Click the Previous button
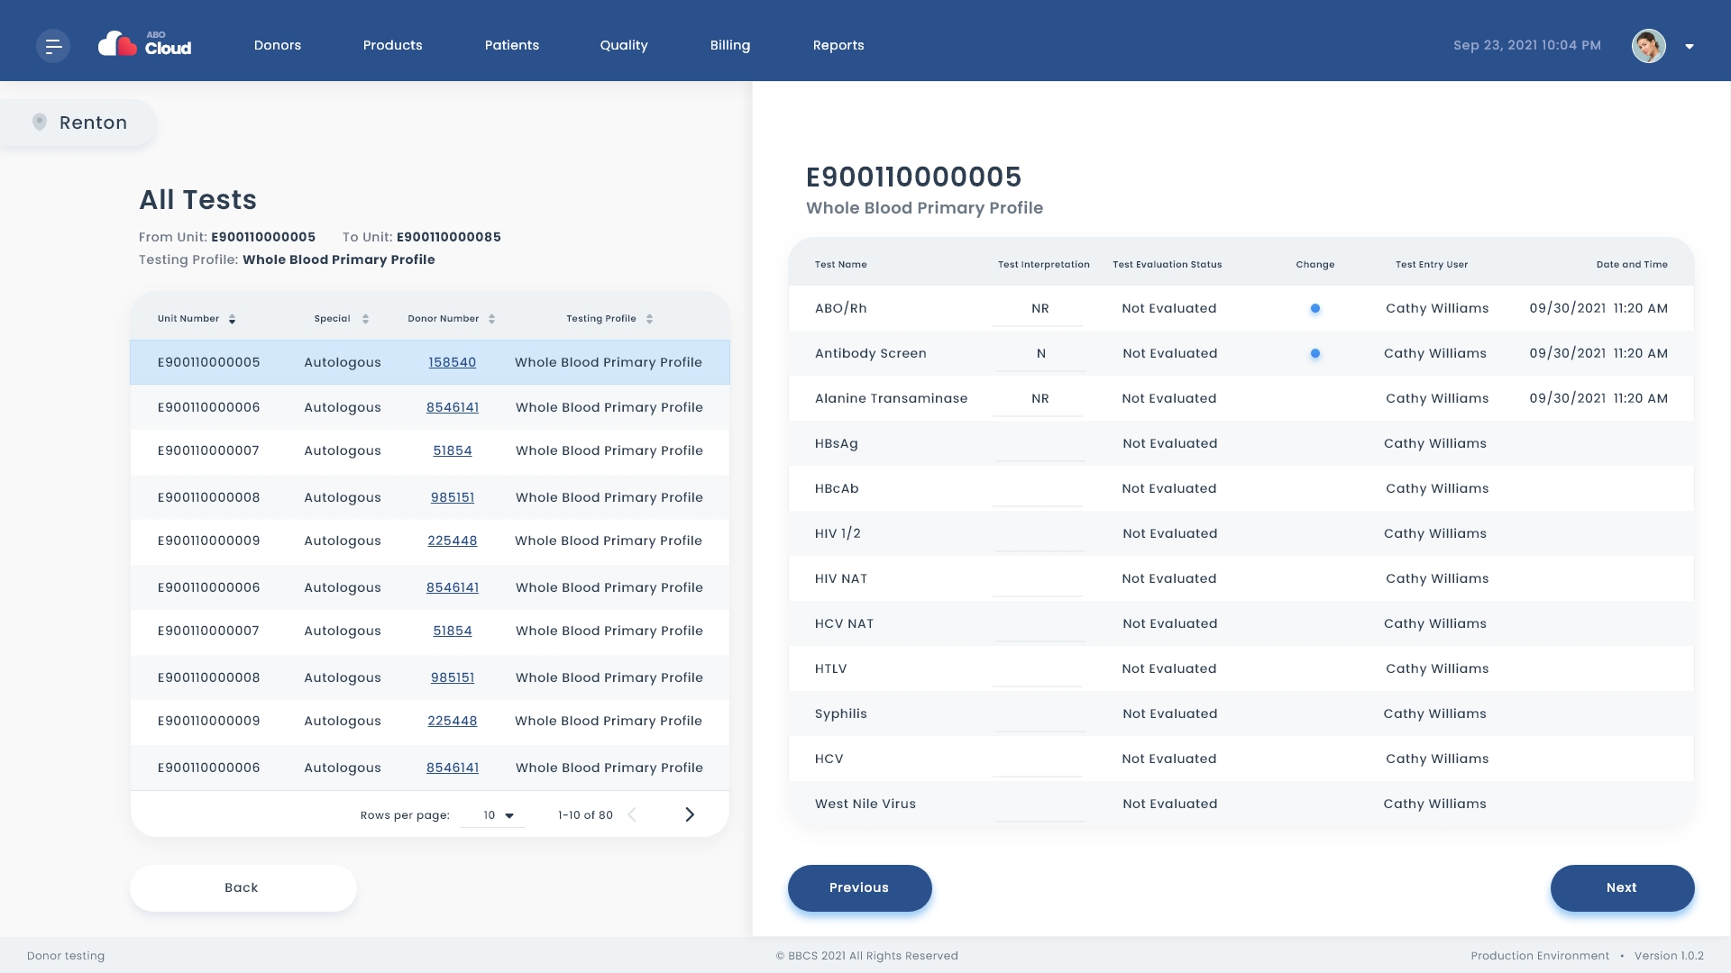Screen dimensions: 1731x973 point(859,888)
